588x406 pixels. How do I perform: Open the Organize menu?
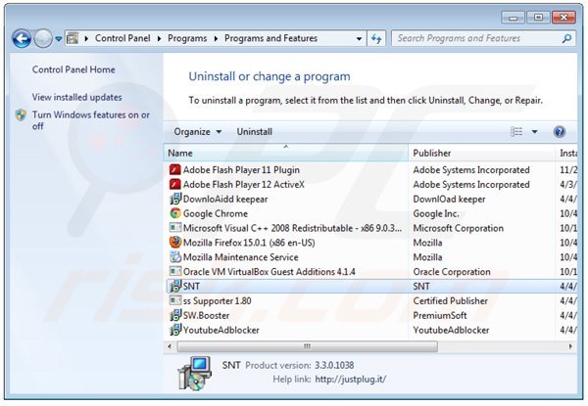tap(198, 132)
